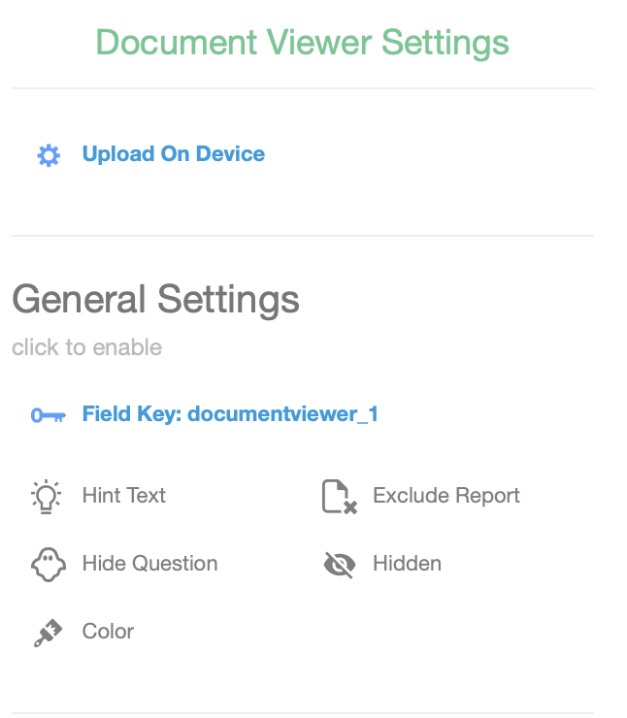This screenshot has width=627, height=718.
Task: Click the "click to enable" hint text
Action: (x=86, y=347)
